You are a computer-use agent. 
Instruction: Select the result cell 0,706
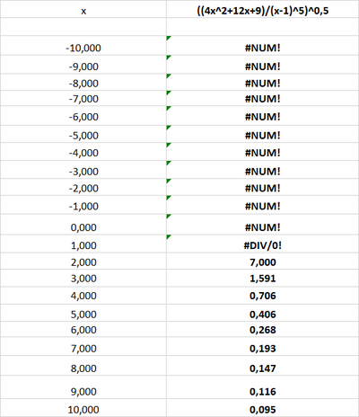click(x=263, y=296)
